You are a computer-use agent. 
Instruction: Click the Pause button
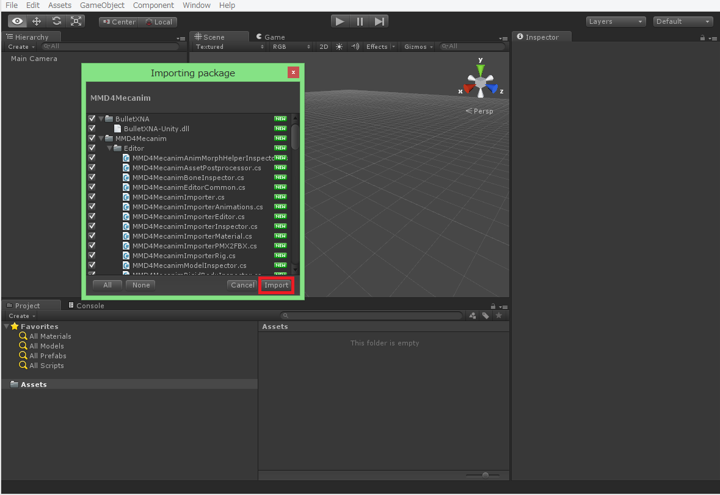(x=360, y=21)
